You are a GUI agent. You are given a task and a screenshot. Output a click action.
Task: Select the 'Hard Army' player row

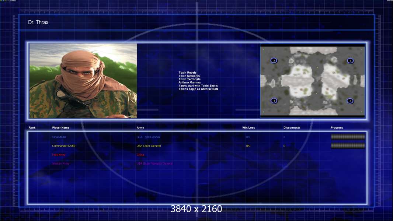pyautogui.click(x=59, y=155)
